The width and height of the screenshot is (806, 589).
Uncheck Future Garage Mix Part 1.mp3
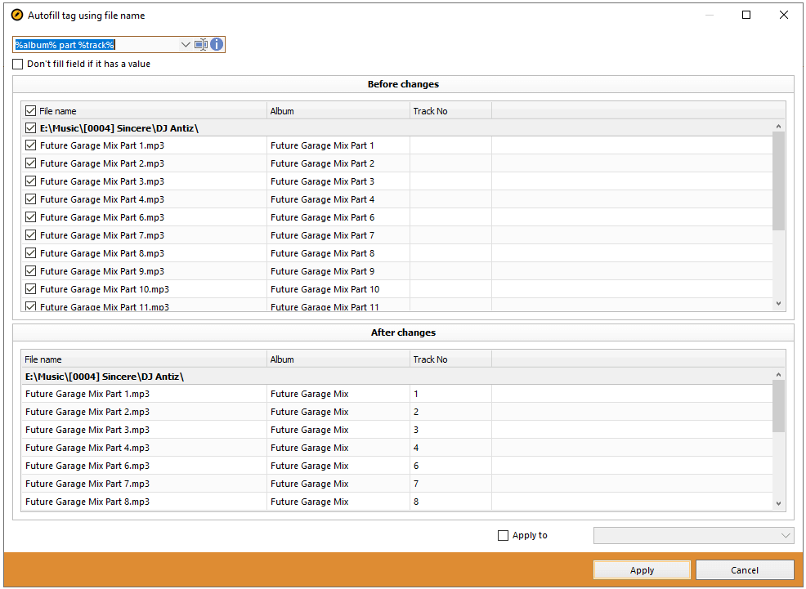(30, 145)
